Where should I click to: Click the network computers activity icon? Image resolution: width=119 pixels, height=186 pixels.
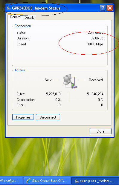click(x=70, y=82)
